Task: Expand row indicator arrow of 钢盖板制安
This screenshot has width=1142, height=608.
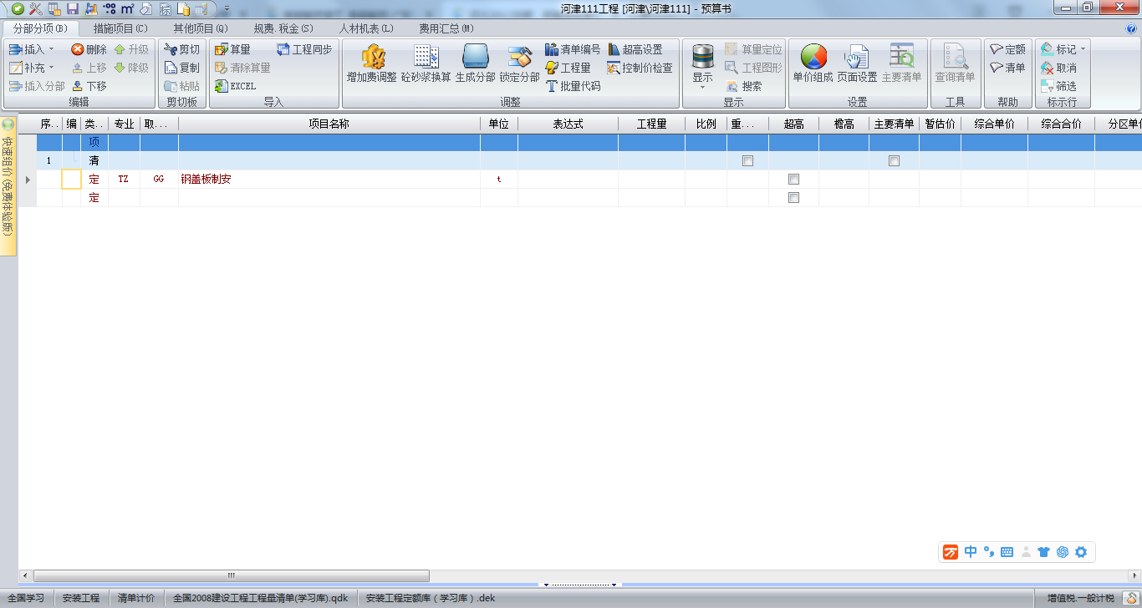Action: click(x=28, y=180)
